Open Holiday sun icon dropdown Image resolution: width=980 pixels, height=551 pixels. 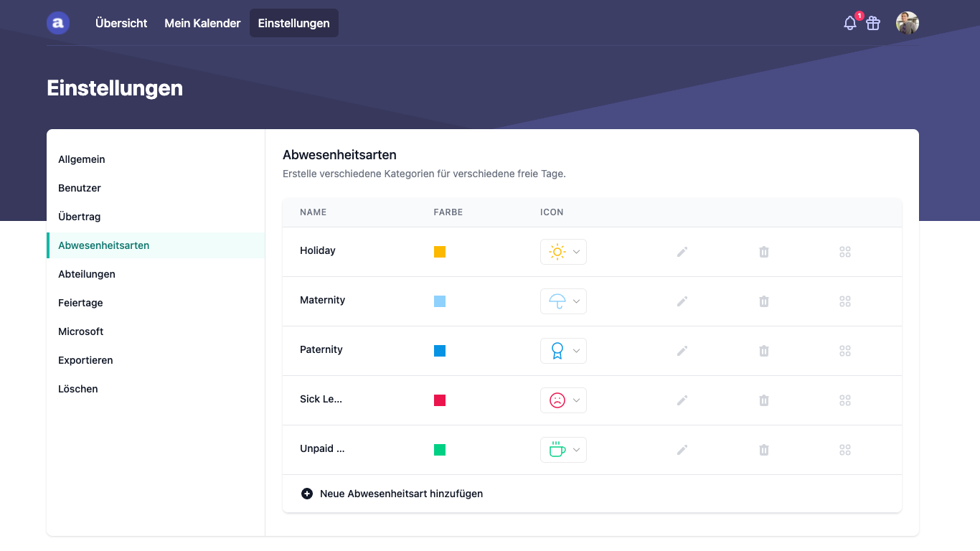[x=563, y=252]
